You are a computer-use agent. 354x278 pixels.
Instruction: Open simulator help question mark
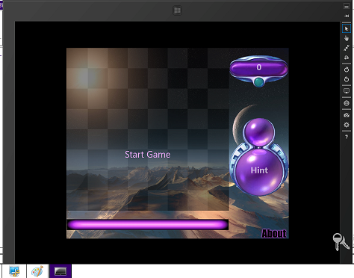[347, 137]
